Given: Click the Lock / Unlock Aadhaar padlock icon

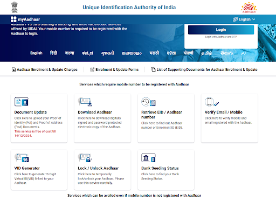Looking at the screenshot, I should click(85, 158).
